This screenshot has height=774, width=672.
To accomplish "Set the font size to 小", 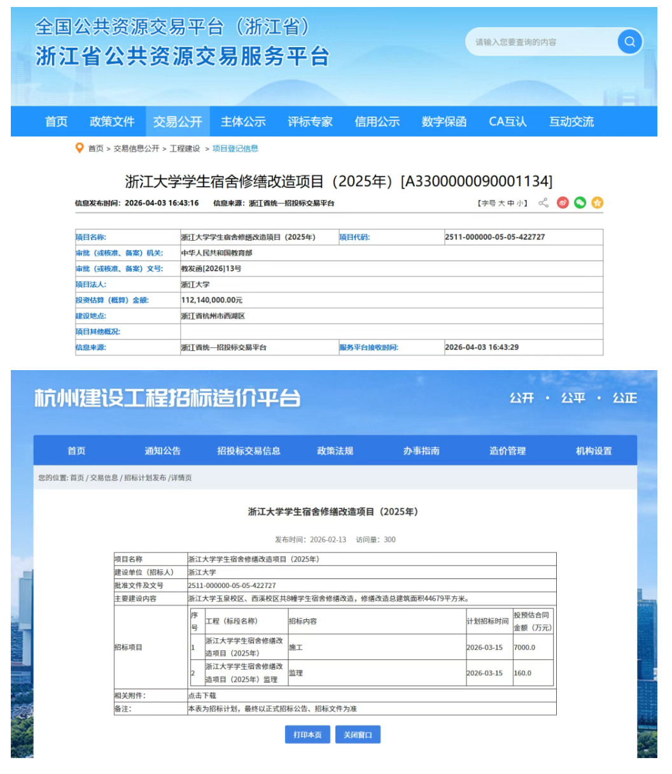I will 519,203.
